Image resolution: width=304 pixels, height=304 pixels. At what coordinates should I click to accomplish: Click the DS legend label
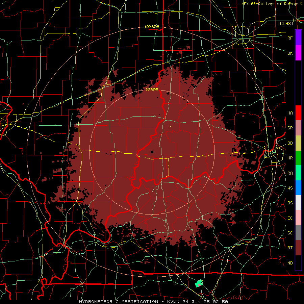pyautogui.click(x=290, y=203)
